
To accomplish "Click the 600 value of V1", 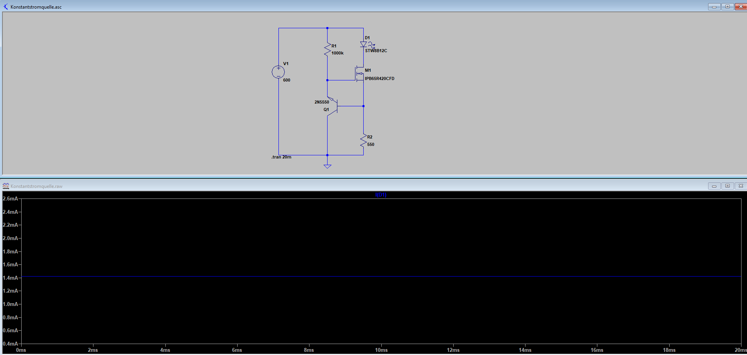I will coord(287,80).
